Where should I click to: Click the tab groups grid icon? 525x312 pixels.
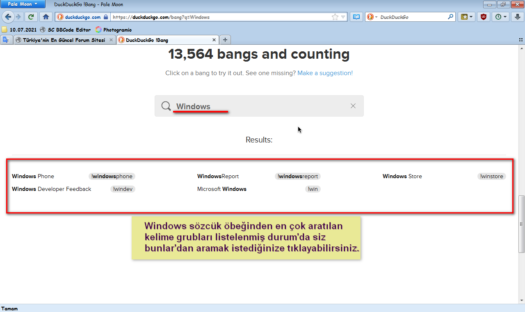coord(520,40)
